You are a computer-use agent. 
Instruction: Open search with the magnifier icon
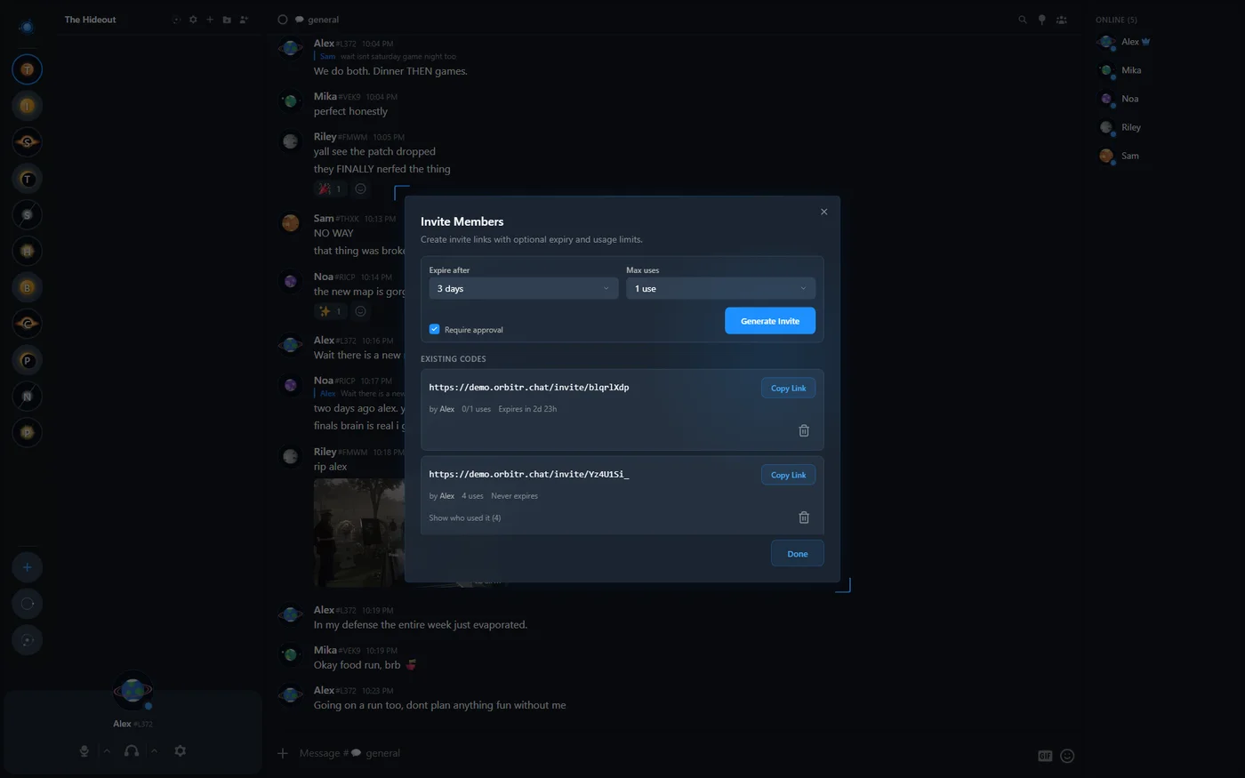click(x=1023, y=20)
